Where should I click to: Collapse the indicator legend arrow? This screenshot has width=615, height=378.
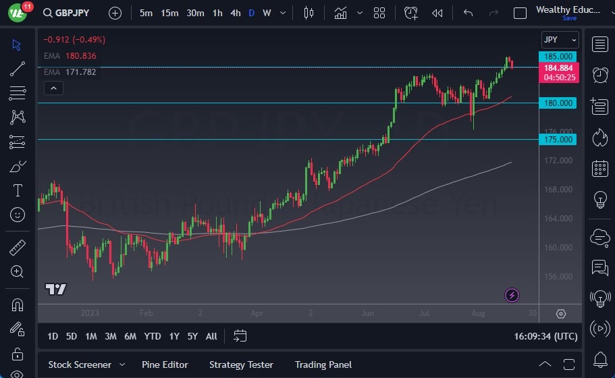pos(53,88)
